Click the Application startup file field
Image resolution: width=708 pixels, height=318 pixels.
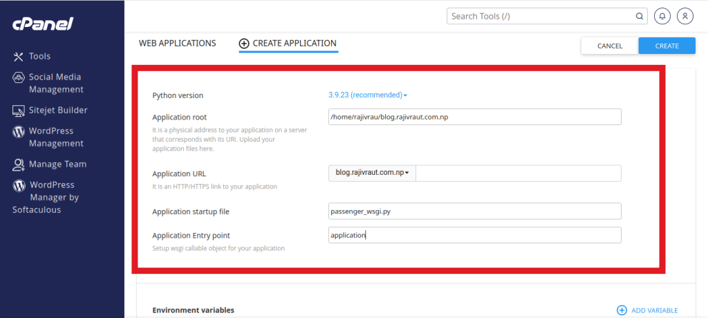tap(474, 211)
